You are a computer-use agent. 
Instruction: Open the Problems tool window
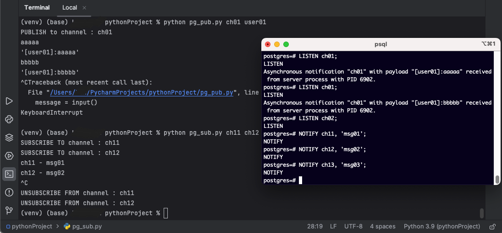coord(9,192)
